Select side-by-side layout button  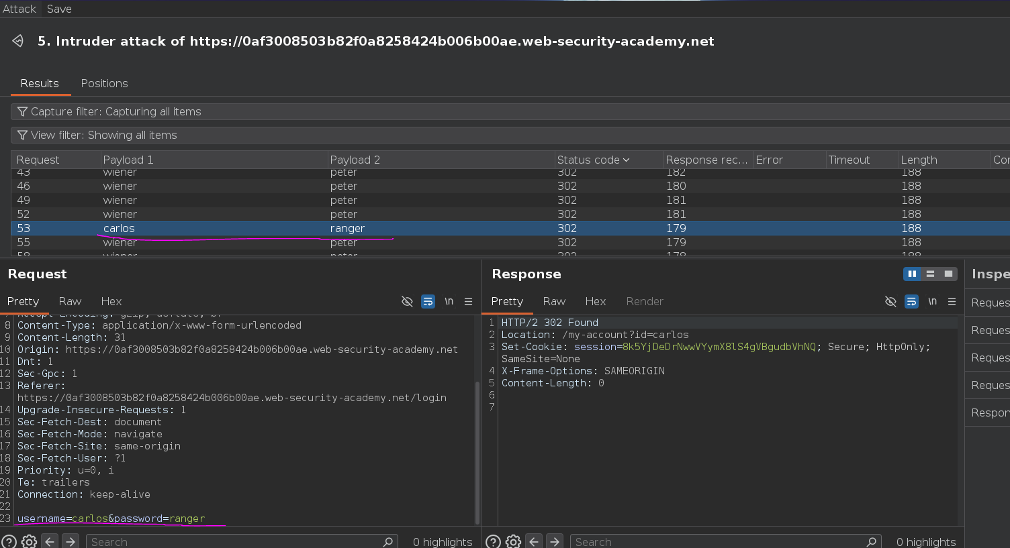click(912, 274)
